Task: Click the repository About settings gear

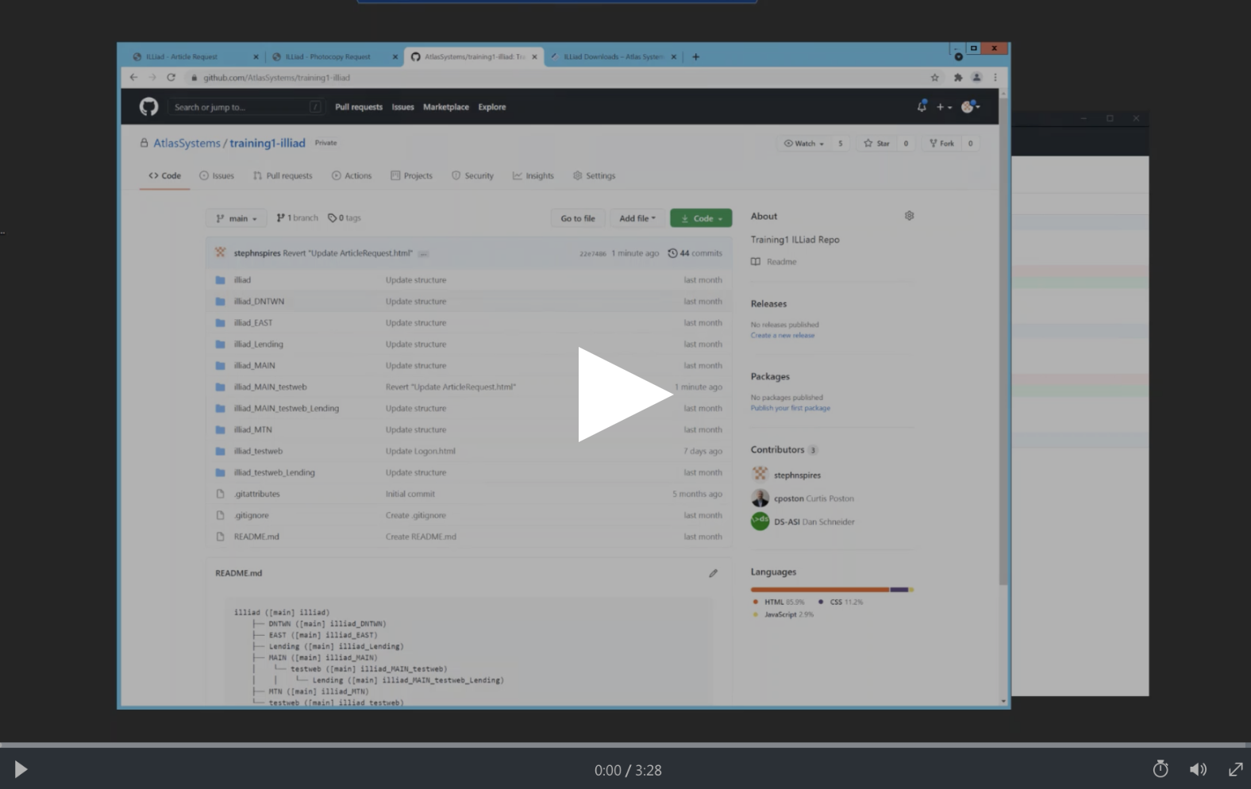Action: click(x=909, y=216)
